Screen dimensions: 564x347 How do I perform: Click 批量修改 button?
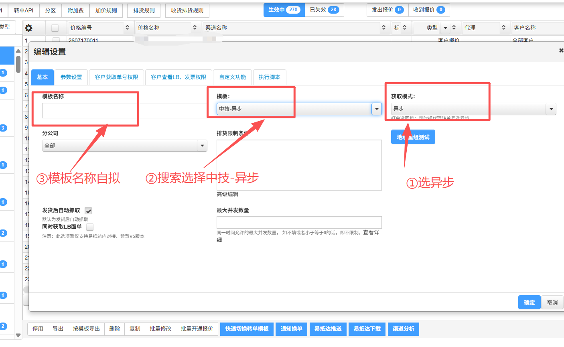coord(160,329)
